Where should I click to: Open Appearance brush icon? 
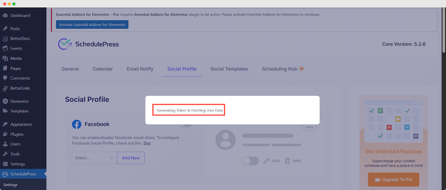(5, 124)
